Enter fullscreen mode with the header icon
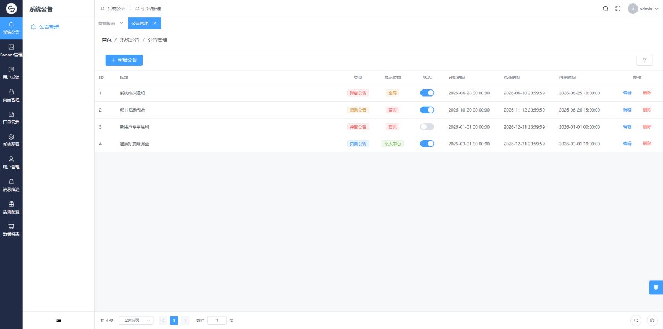 tap(618, 9)
